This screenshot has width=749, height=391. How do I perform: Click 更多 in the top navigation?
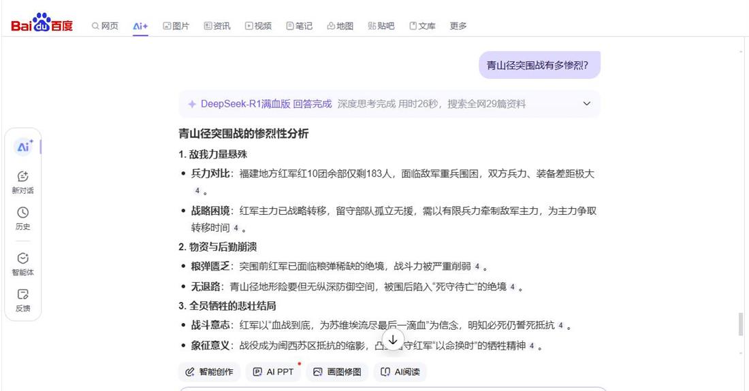(x=458, y=26)
